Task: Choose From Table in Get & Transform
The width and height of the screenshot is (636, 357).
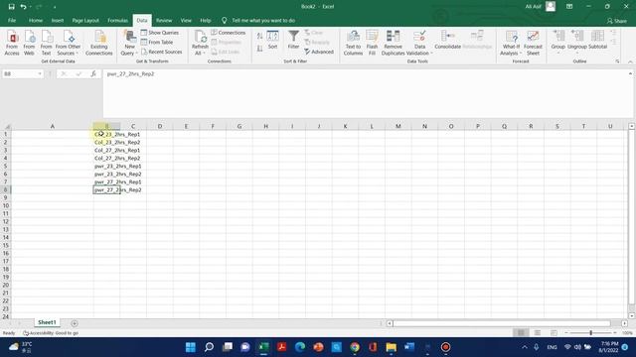Action: (157, 42)
